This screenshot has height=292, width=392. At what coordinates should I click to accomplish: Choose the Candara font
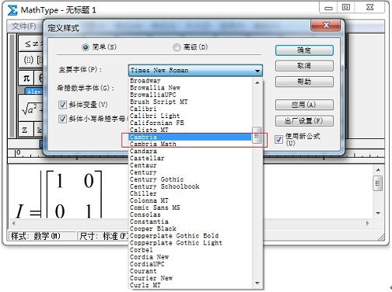click(x=190, y=151)
